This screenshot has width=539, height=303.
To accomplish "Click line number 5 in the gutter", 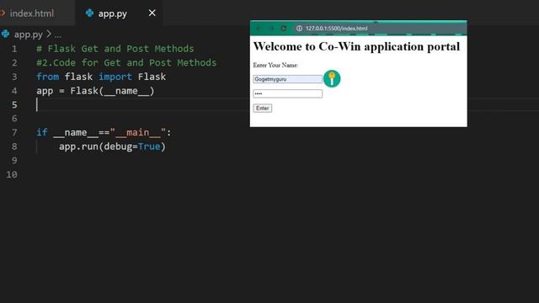I will pyautogui.click(x=14, y=104).
